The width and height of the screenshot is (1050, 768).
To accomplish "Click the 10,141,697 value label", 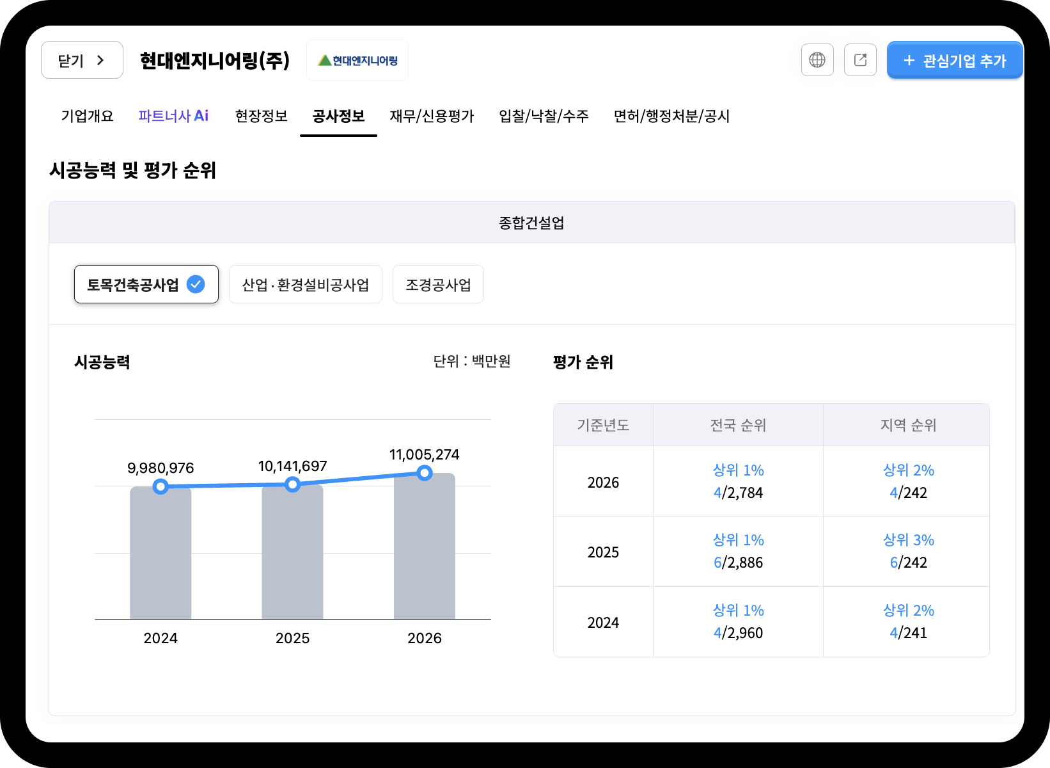I will [x=292, y=466].
